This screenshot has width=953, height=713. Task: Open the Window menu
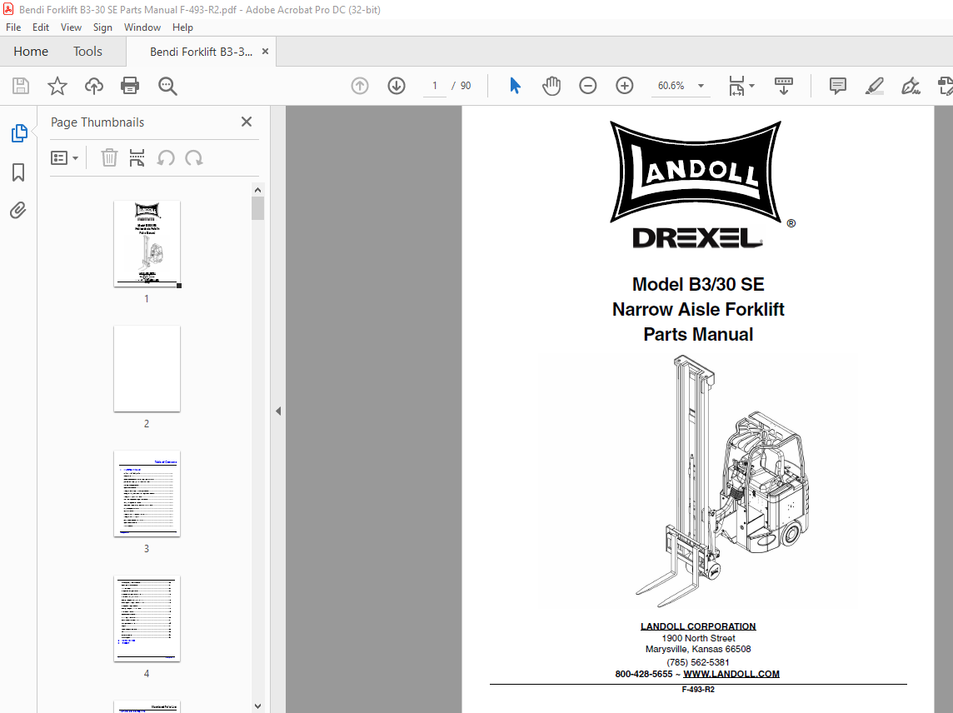click(142, 27)
